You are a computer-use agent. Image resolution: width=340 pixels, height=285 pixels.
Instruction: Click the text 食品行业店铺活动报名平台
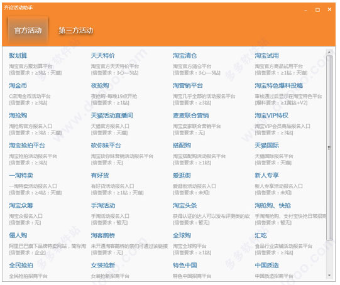point(283,246)
